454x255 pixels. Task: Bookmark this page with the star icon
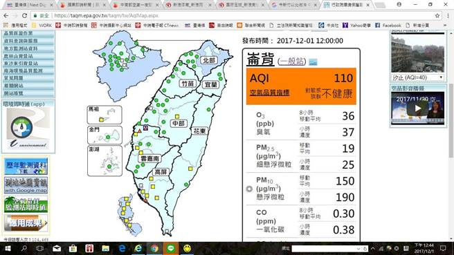pos(437,16)
